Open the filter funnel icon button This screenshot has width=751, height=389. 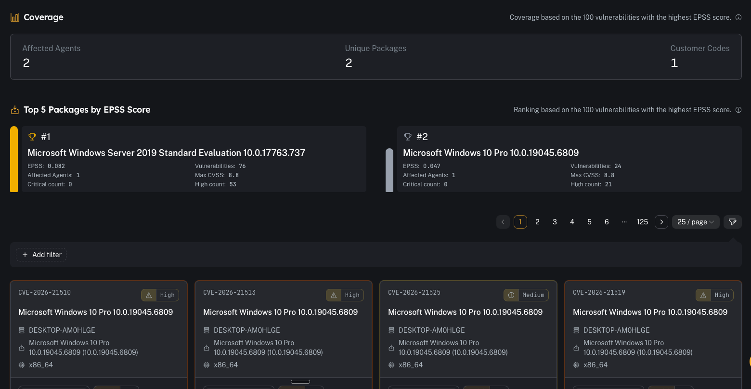tap(732, 222)
